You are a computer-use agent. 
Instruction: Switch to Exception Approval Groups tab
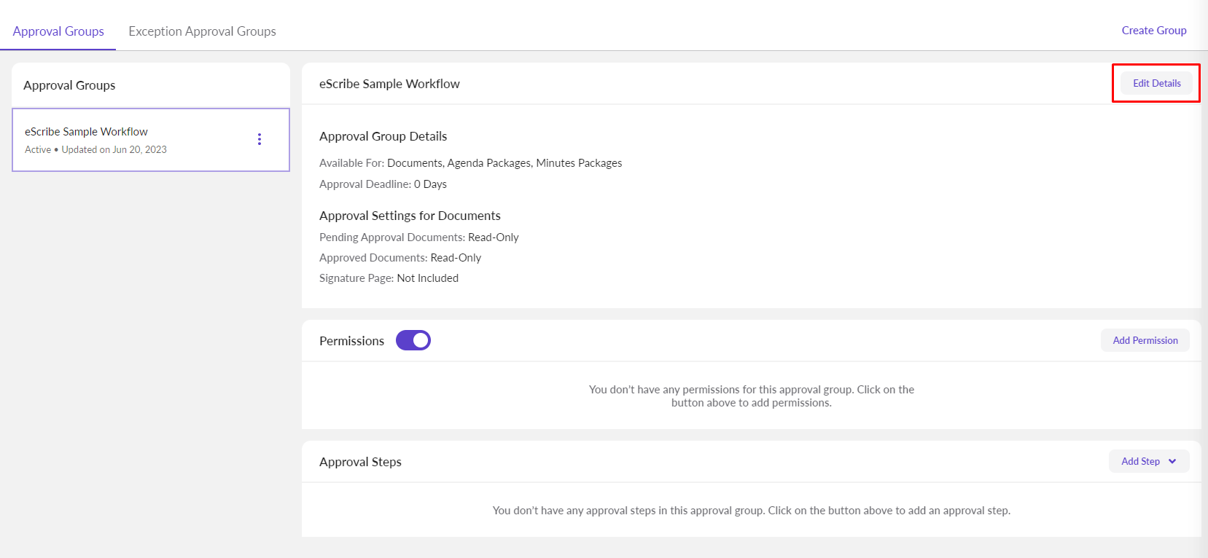coord(202,31)
